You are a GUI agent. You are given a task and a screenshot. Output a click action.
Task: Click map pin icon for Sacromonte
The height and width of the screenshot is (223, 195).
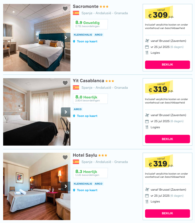point(74,42)
